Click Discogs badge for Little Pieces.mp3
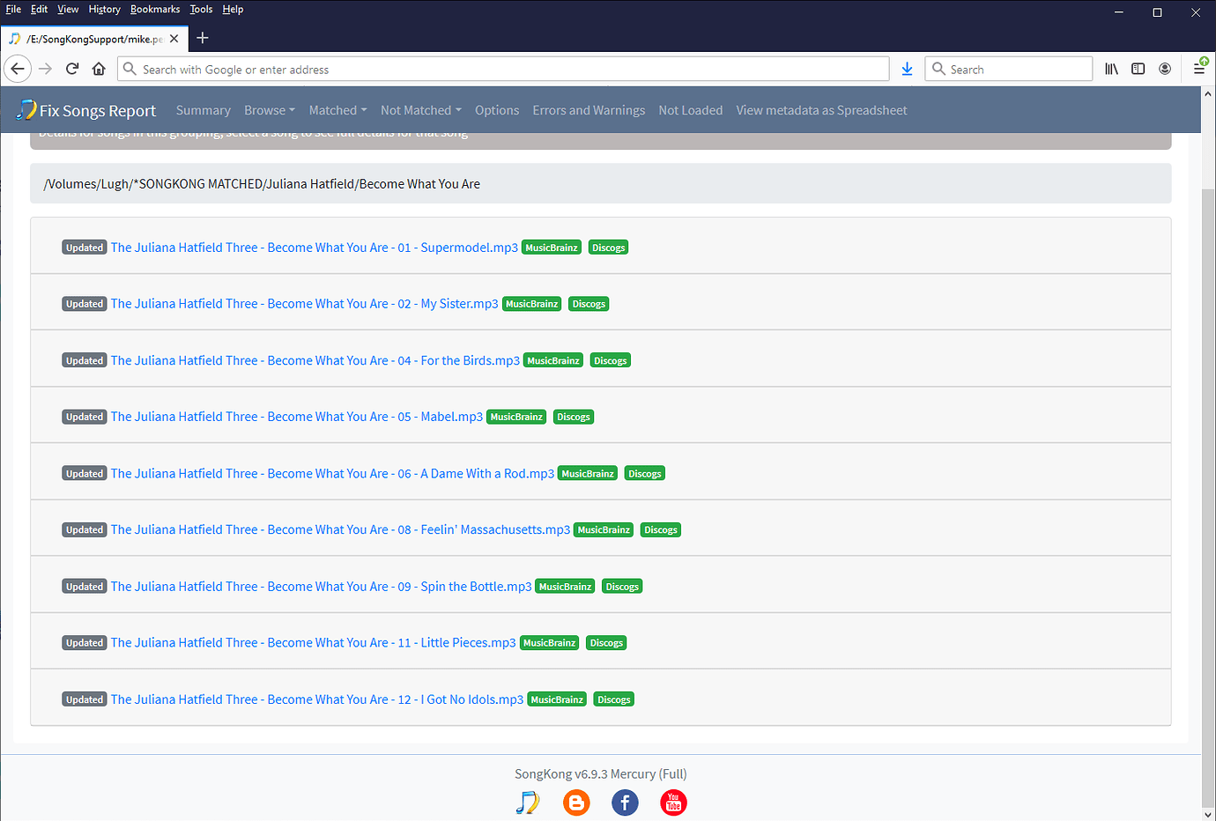The height and width of the screenshot is (821, 1216). point(606,643)
